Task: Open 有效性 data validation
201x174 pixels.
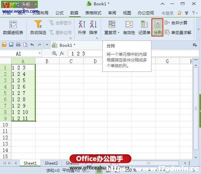Action: click(129, 28)
